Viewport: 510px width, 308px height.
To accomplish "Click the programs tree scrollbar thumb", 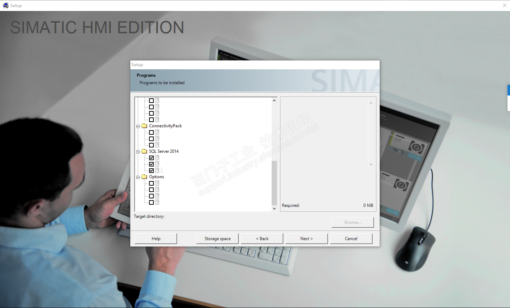I will point(274,183).
